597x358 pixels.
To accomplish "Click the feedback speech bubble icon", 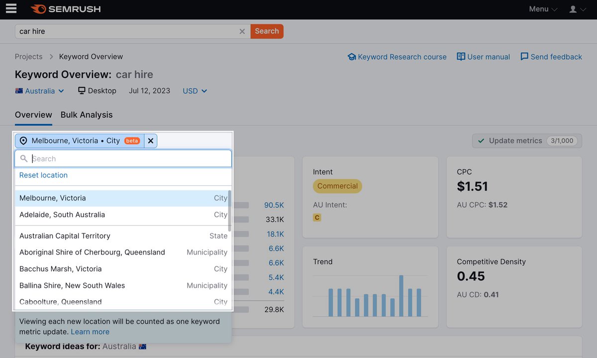I will [x=524, y=57].
